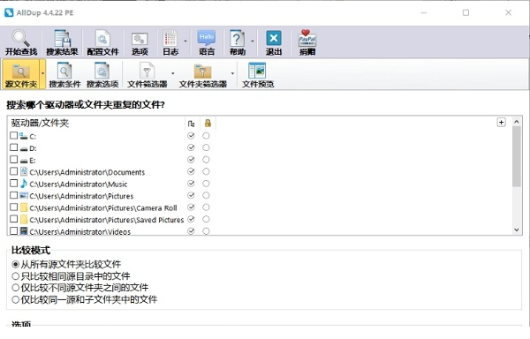
Task: Click the 语言 language icon
Action: point(207,42)
